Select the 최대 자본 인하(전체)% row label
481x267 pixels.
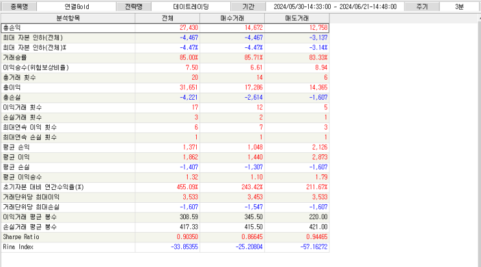tap(35, 47)
